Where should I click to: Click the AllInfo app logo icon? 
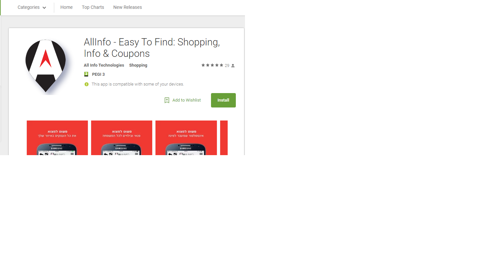46,66
